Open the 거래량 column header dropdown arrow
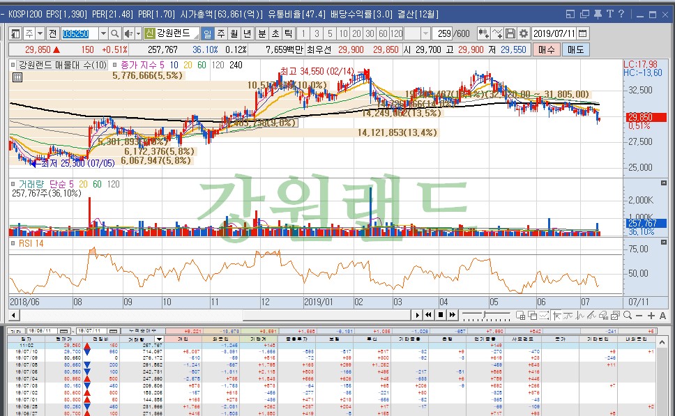 [159, 339]
